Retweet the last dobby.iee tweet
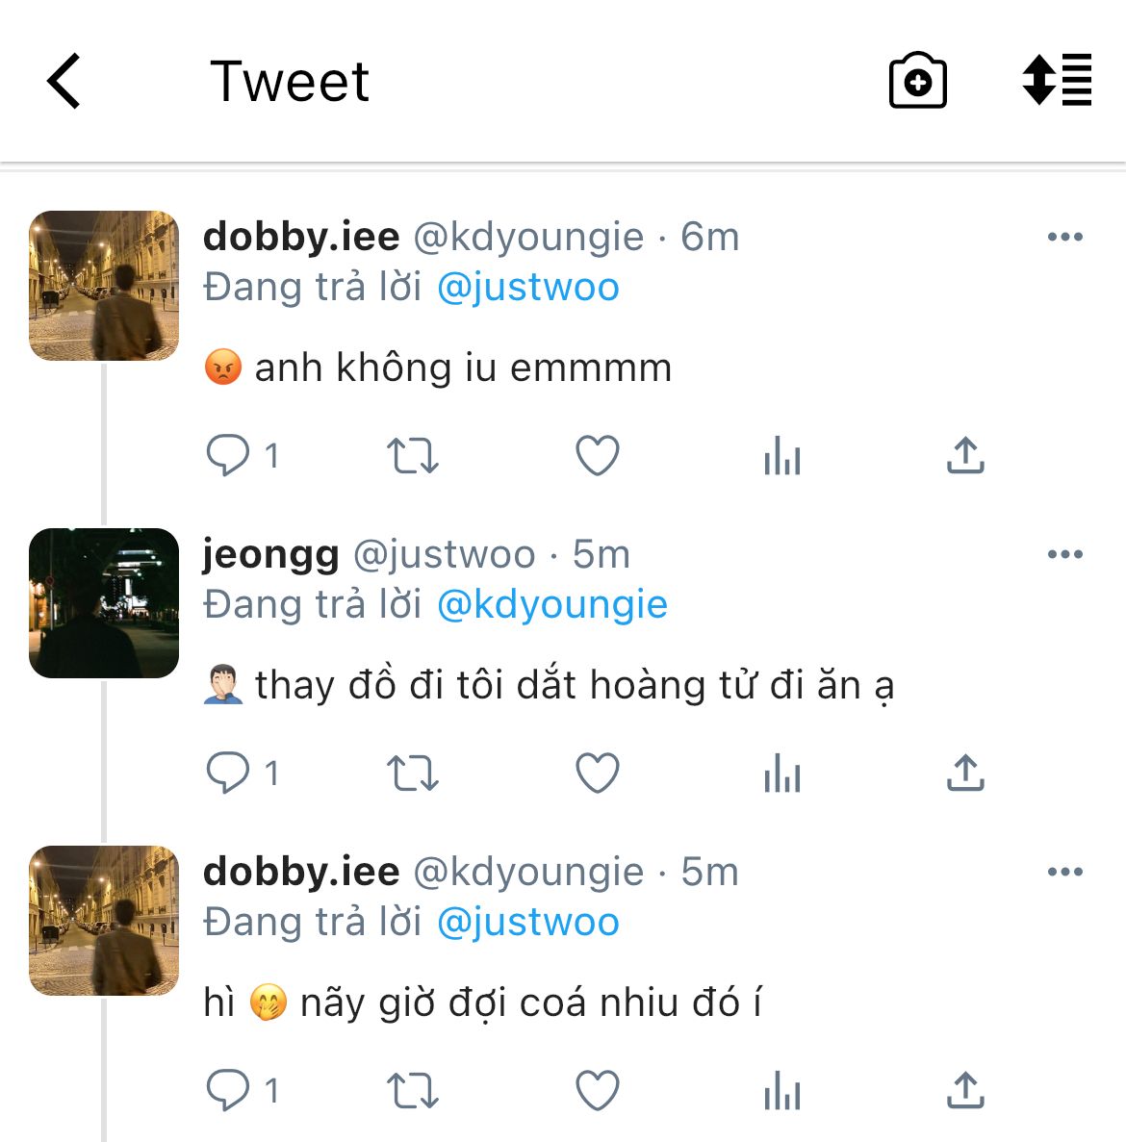1126x1142 pixels. (412, 1091)
